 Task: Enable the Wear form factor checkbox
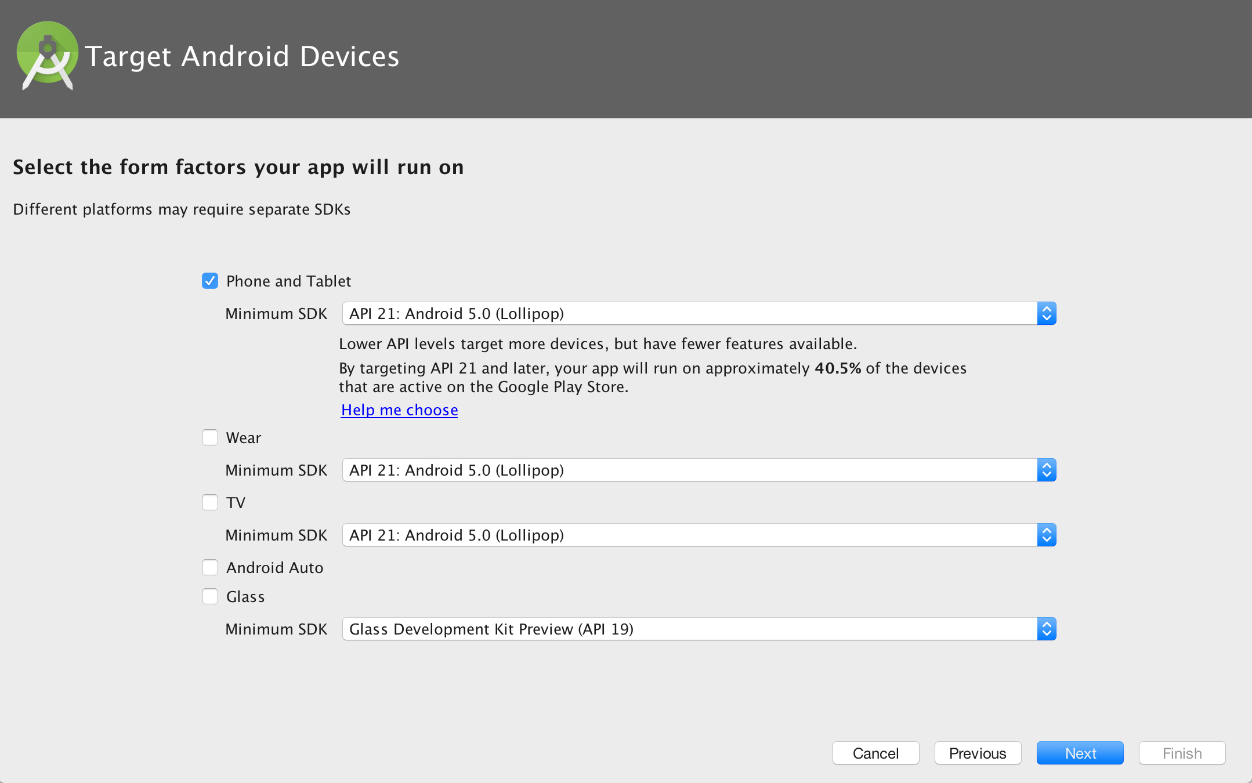tap(210, 437)
